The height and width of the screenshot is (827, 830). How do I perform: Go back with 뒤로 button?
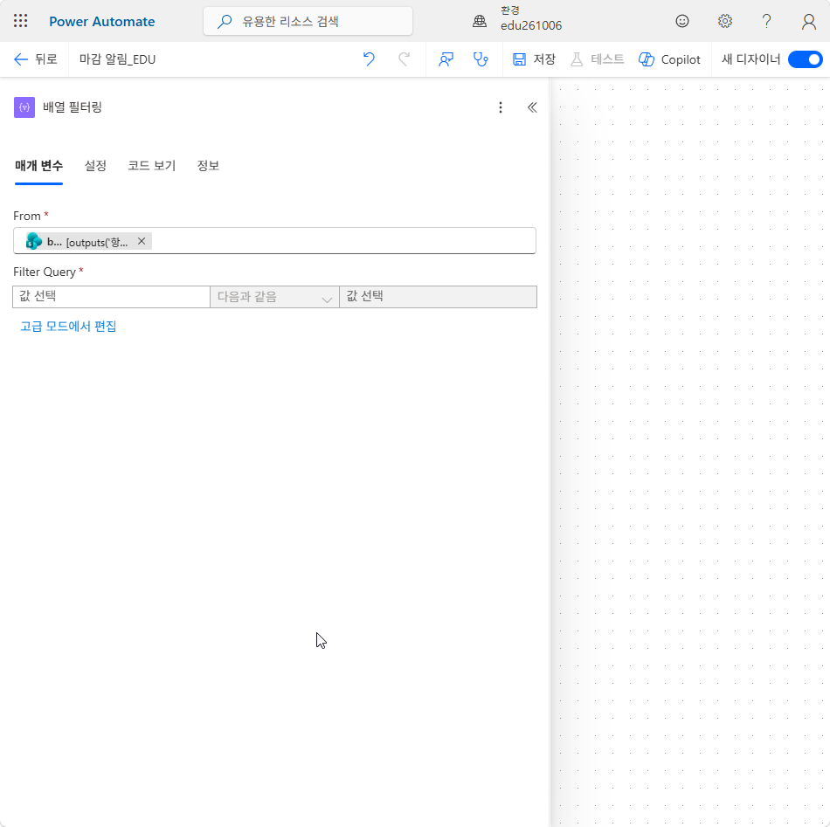pyautogui.click(x=35, y=59)
